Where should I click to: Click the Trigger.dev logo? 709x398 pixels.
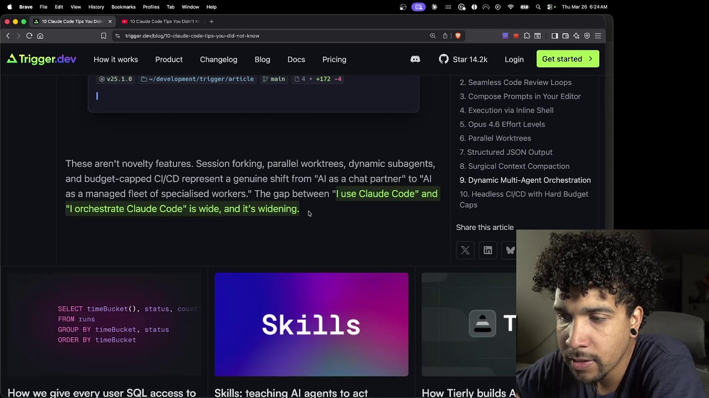coord(42,59)
